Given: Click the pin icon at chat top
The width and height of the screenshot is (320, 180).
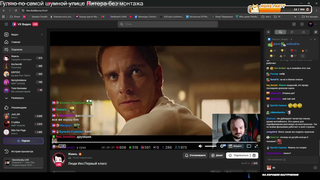Looking at the screenshot, I should 315,32.
